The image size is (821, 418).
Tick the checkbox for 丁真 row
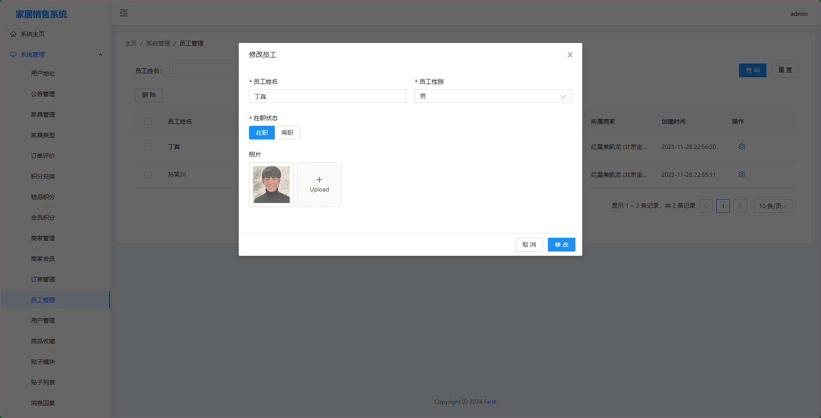click(148, 147)
